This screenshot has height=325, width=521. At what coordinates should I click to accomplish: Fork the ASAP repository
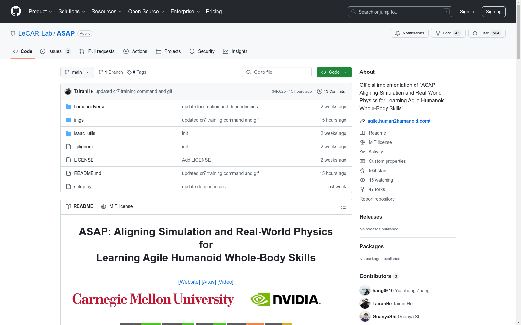point(448,33)
